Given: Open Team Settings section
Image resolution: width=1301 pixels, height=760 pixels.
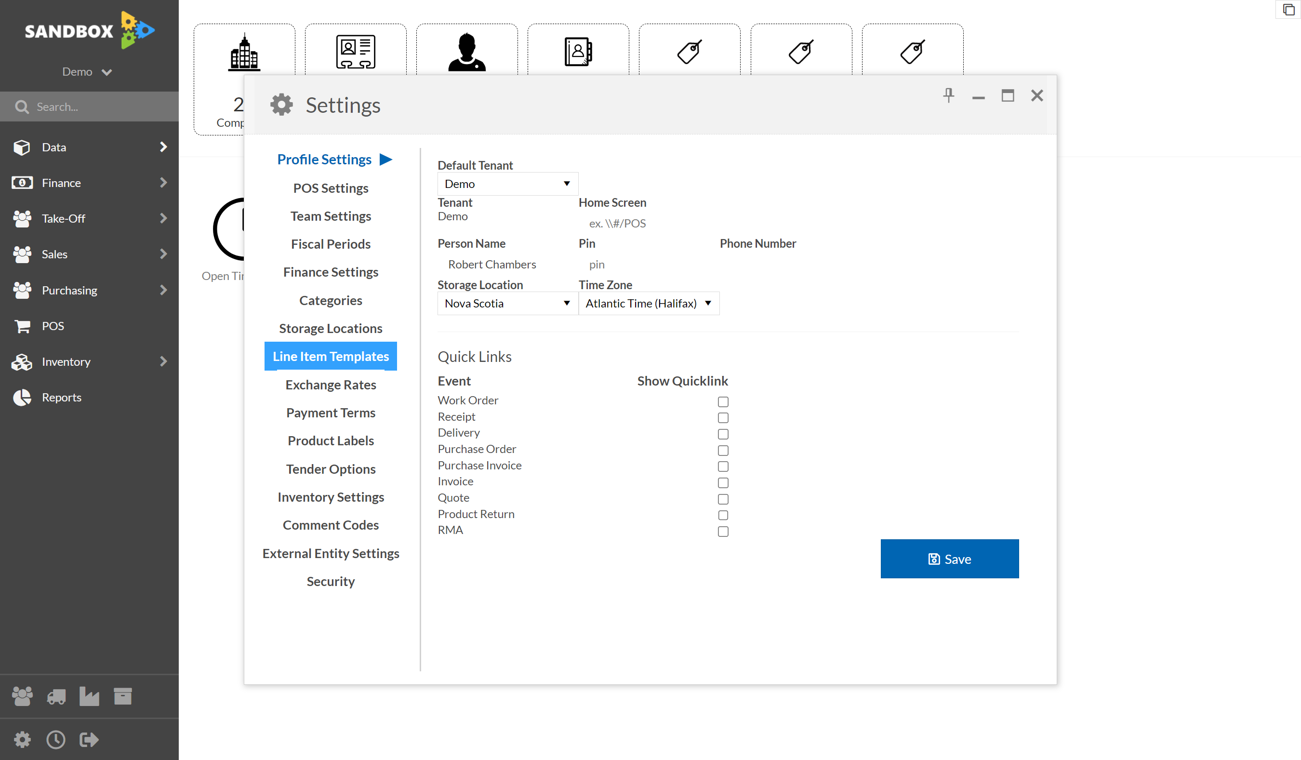Looking at the screenshot, I should (x=331, y=216).
